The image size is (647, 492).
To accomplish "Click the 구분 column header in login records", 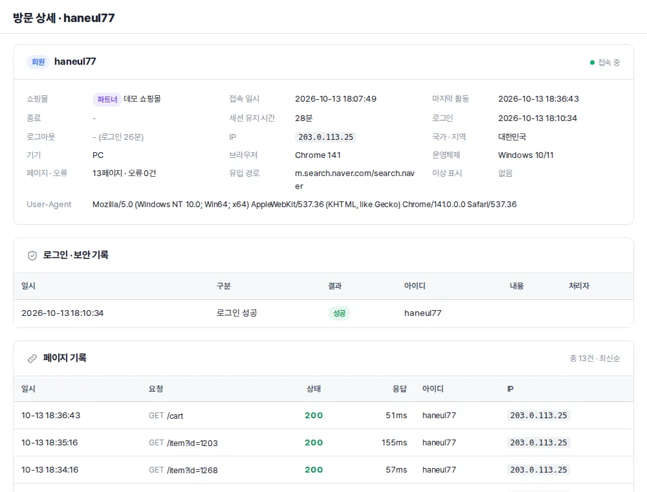I will (224, 286).
